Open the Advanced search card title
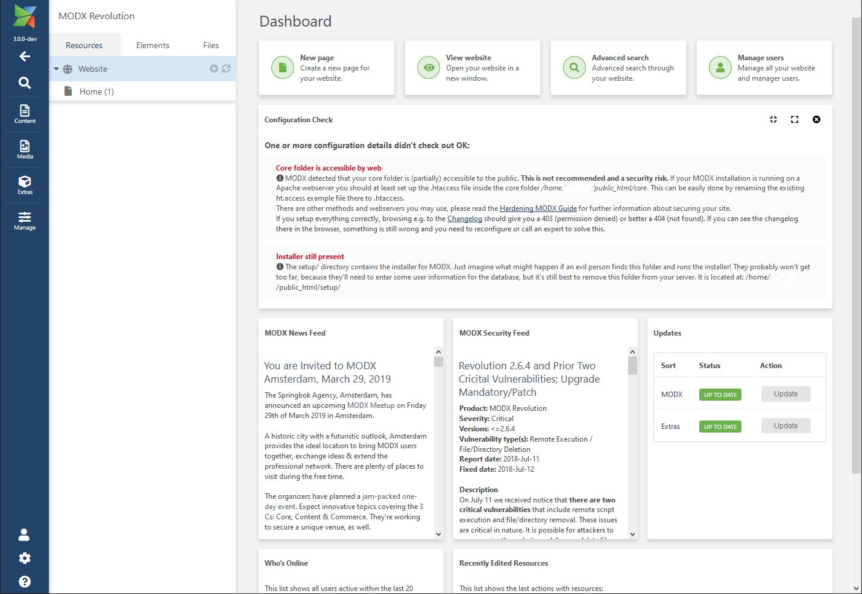The image size is (862, 594). [620, 58]
